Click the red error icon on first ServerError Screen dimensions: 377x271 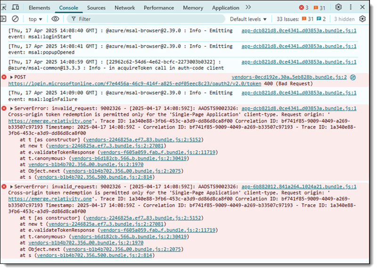(4, 108)
